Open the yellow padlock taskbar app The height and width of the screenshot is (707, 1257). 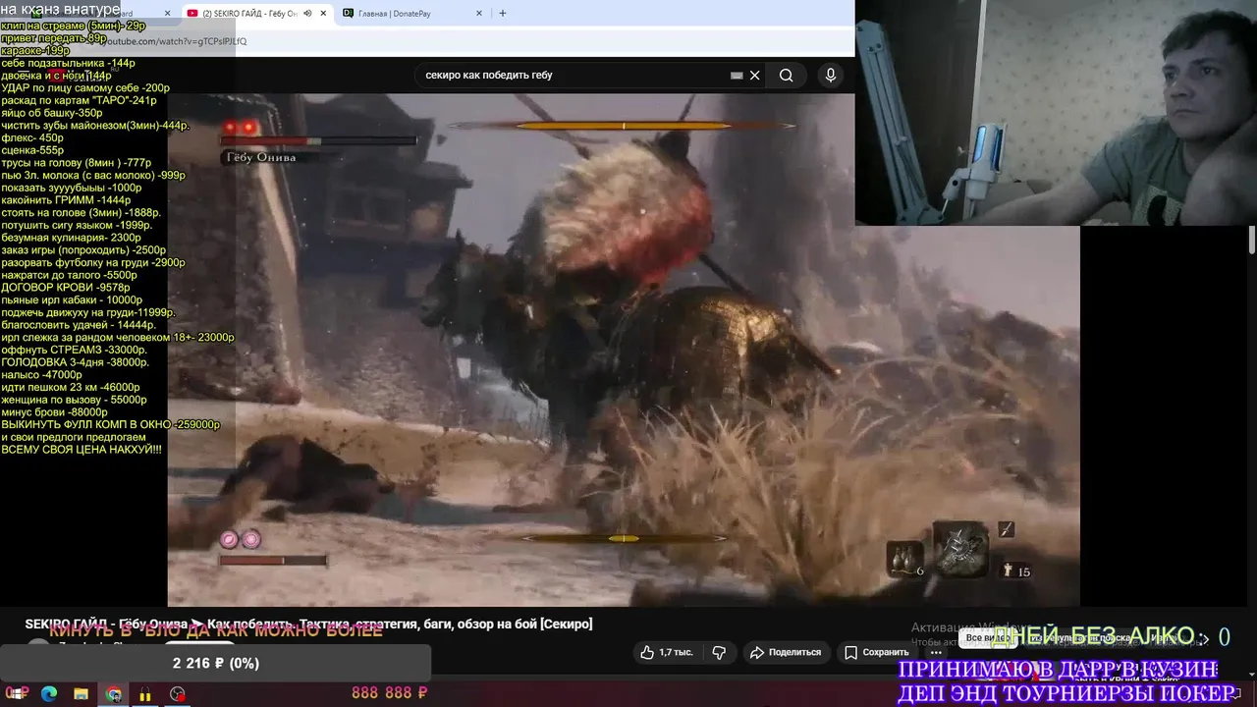click(x=145, y=694)
